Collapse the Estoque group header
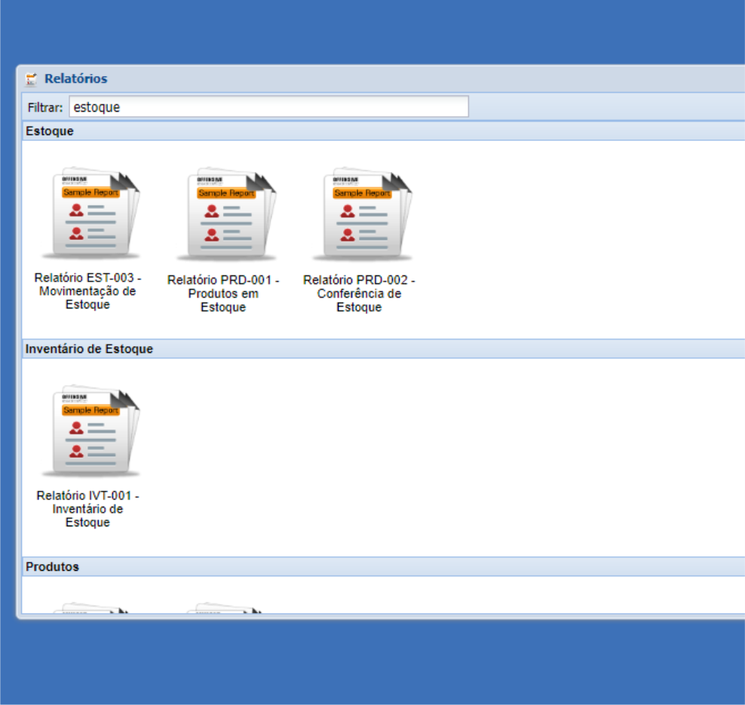The height and width of the screenshot is (705, 745). click(x=50, y=131)
